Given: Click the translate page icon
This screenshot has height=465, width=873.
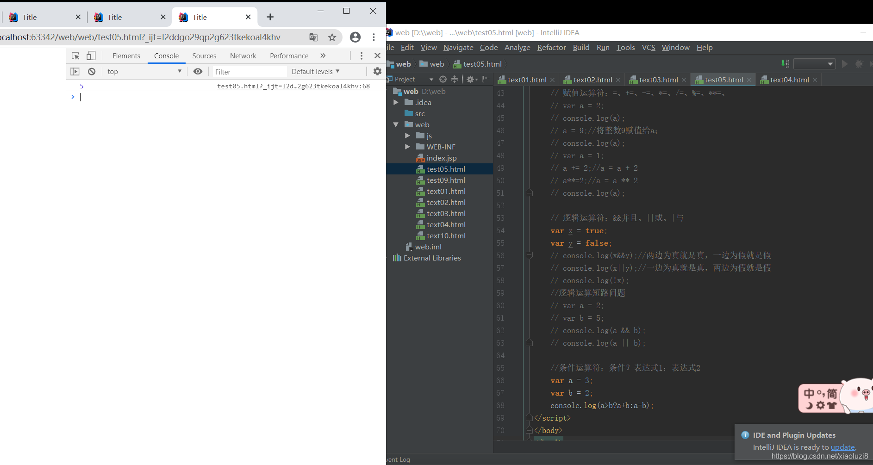Looking at the screenshot, I should click(313, 37).
